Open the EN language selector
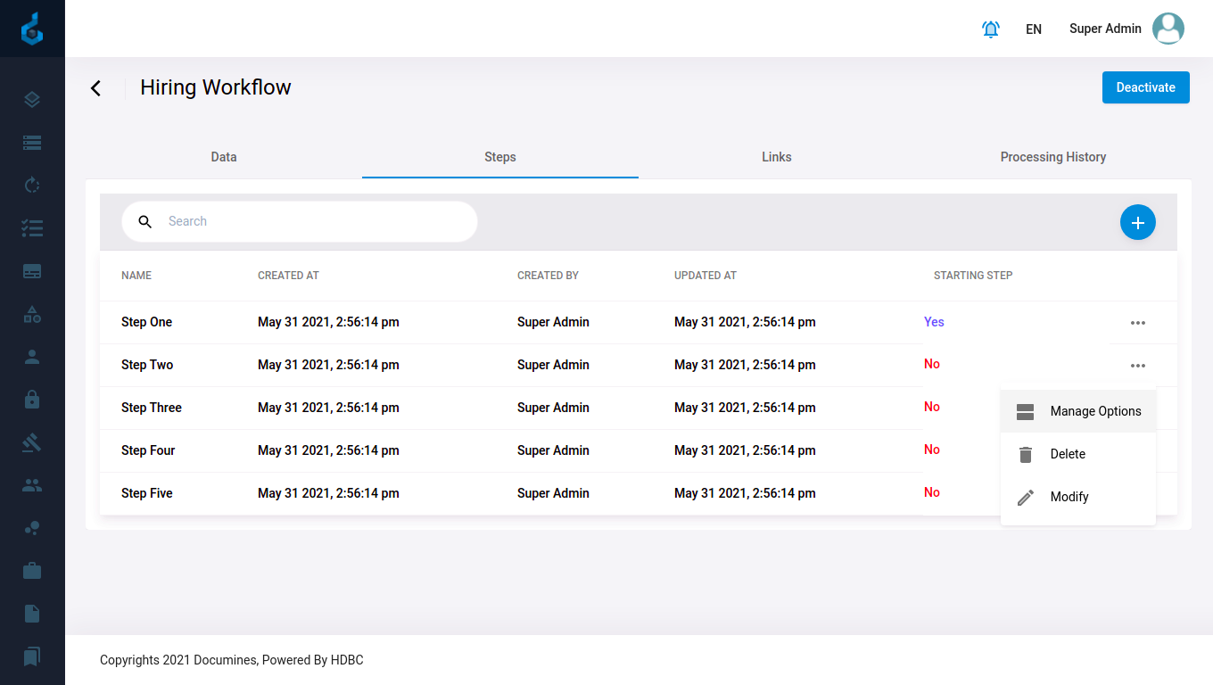This screenshot has height=685, width=1213. point(1034,29)
